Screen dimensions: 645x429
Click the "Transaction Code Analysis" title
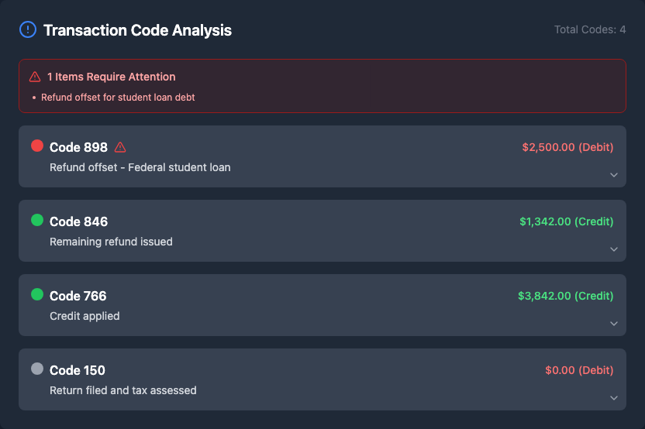[x=137, y=30]
